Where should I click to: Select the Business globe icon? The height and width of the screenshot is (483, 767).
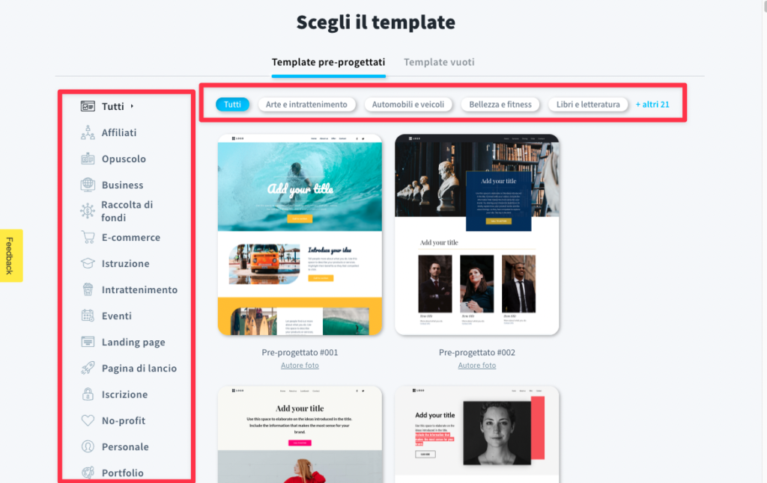(88, 185)
